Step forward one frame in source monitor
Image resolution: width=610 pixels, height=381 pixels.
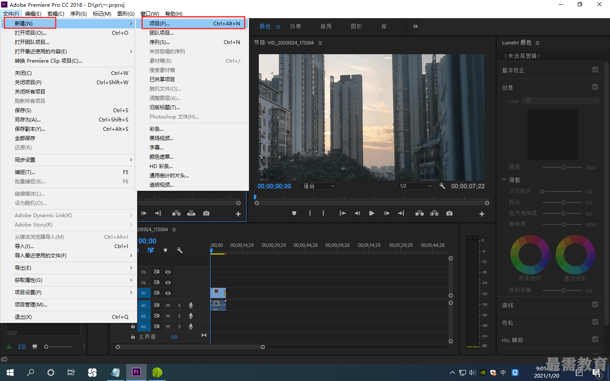pos(144,213)
